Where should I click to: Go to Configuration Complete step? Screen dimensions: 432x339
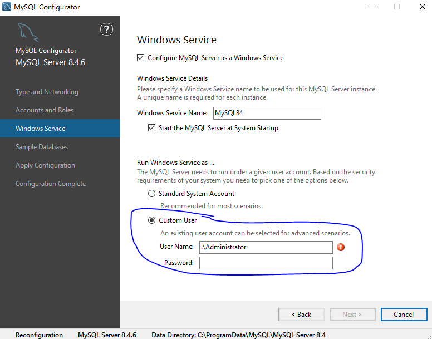tap(51, 184)
